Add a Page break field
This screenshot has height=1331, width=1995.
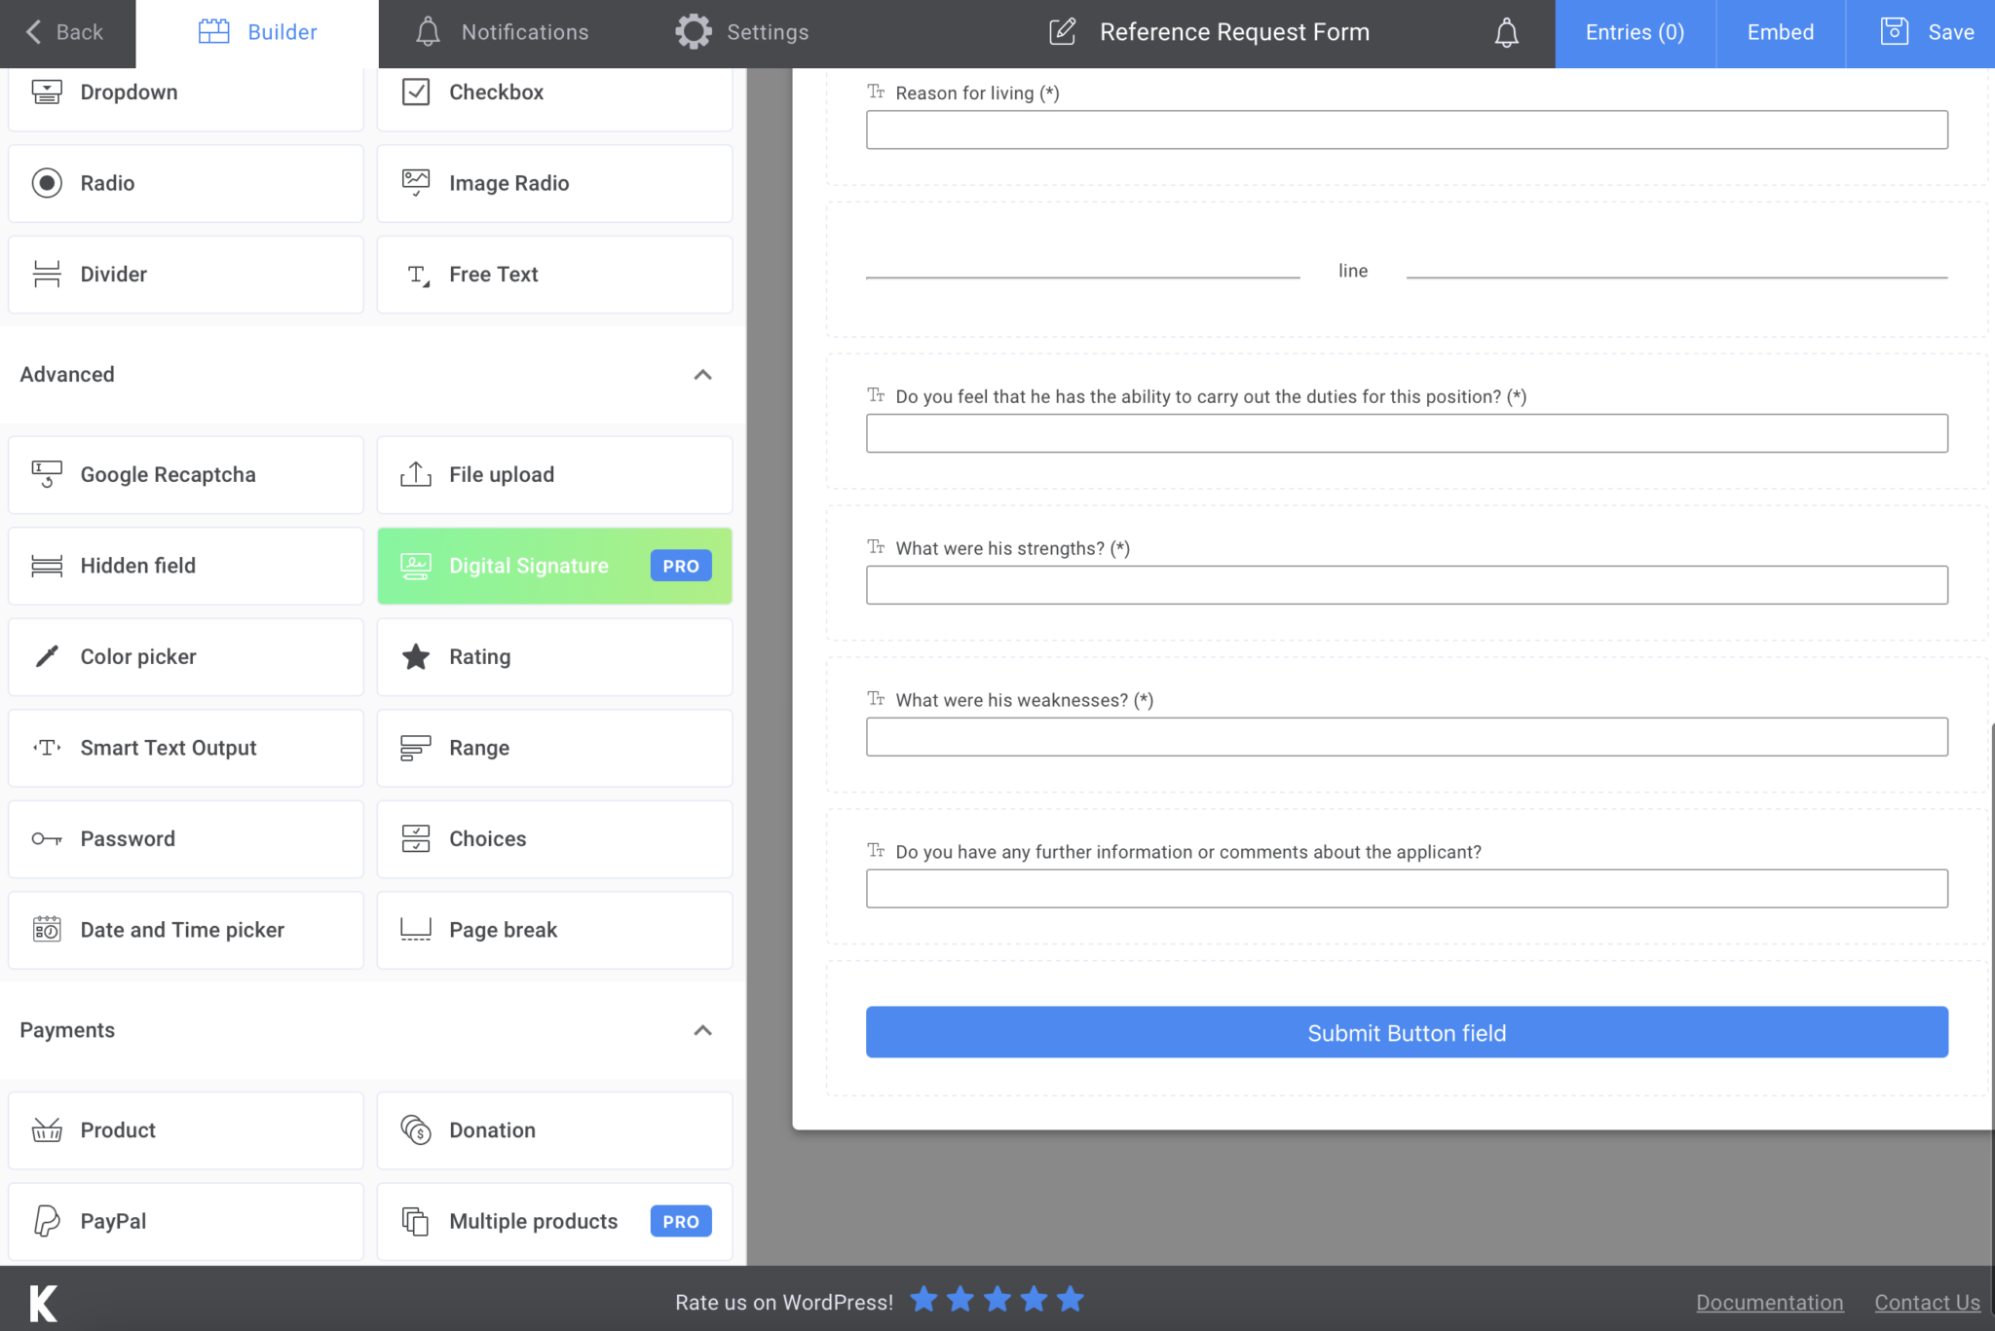point(553,930)
